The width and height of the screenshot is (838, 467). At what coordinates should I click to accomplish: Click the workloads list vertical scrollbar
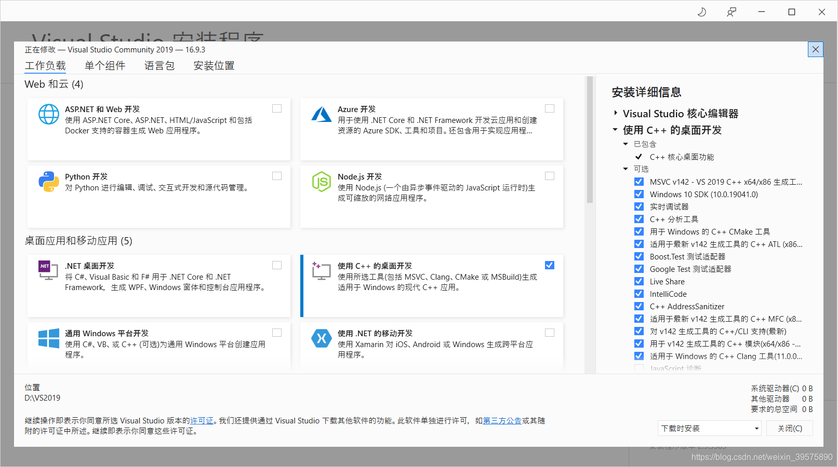tap(590, 140)
